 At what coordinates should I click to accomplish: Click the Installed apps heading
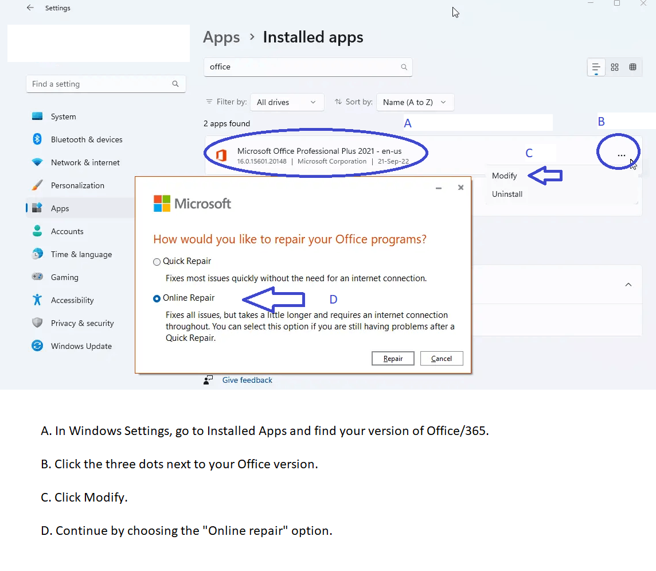(x=313, y=37)
